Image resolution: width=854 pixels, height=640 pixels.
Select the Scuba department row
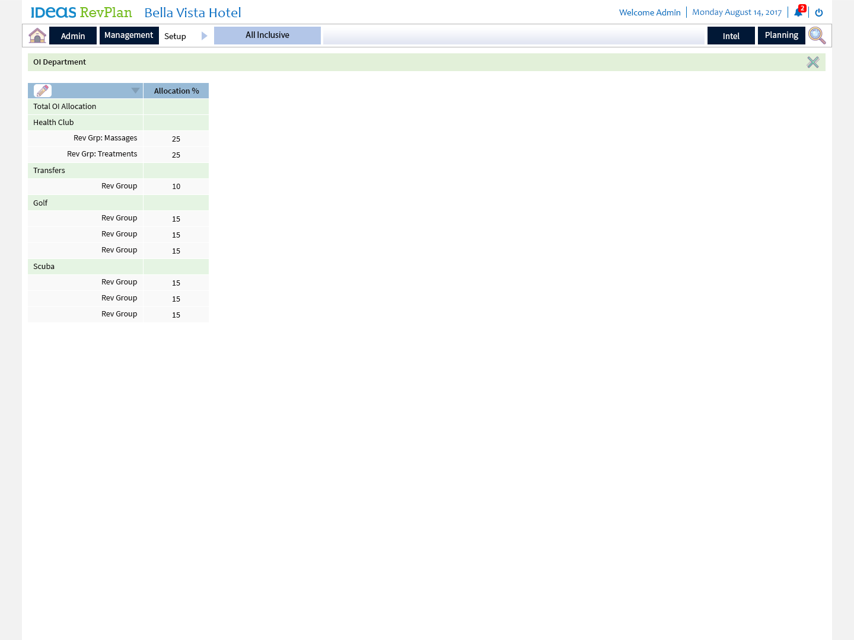pos(44,267)
